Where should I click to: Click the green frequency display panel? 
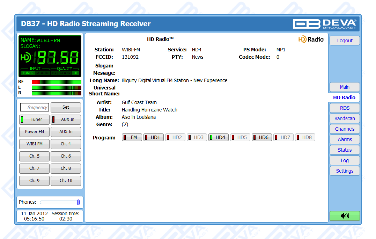click(x=50, y=56)
